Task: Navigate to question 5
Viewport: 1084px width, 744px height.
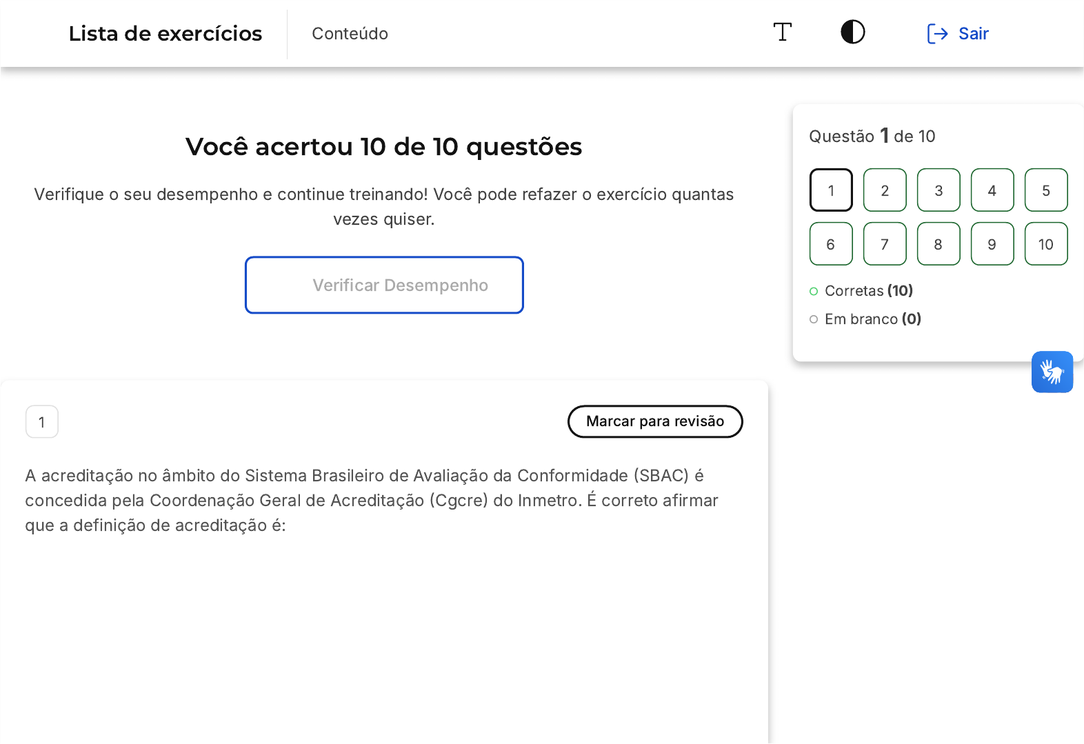Action: tap(1046, 190)
